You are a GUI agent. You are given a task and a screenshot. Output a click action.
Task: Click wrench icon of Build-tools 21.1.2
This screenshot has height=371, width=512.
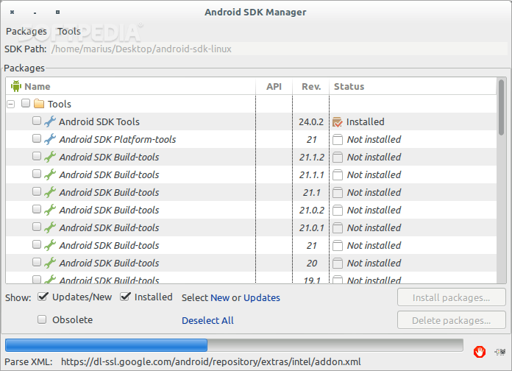50,157
